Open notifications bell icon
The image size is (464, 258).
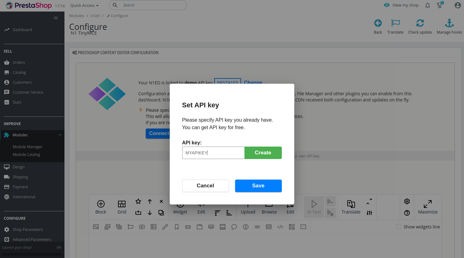point(428,5)
